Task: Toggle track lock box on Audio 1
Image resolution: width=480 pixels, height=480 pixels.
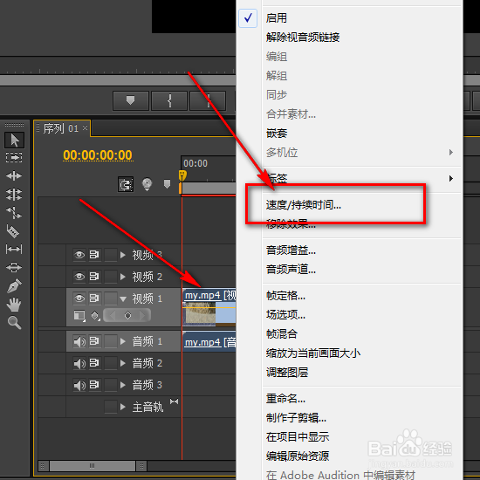Action: point(111,341)
